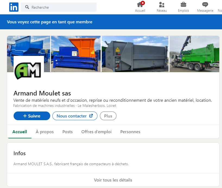Image resolution: width=222 pixels, height=188 pixels.
Task: Open the Personnes tab
Action: (130, 132)
